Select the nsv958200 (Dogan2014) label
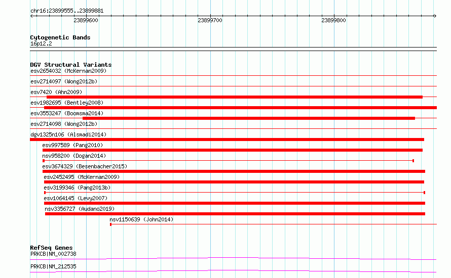Image resolution: width=451 pixels, height=278 pixels. tap(74, 156)
